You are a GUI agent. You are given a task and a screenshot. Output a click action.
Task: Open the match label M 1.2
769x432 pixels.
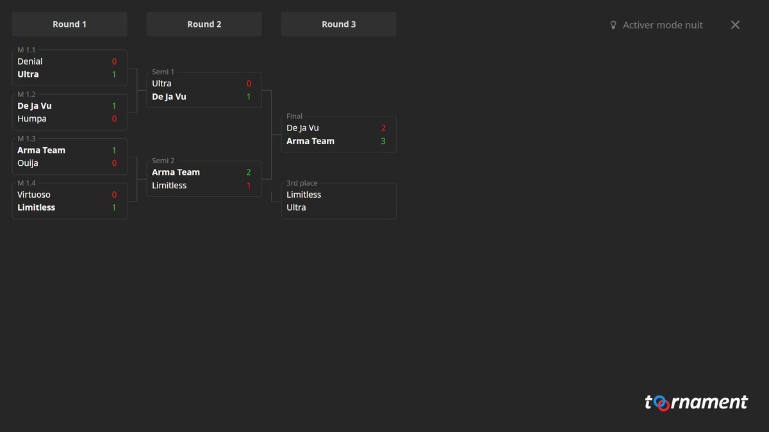(26, 94)
